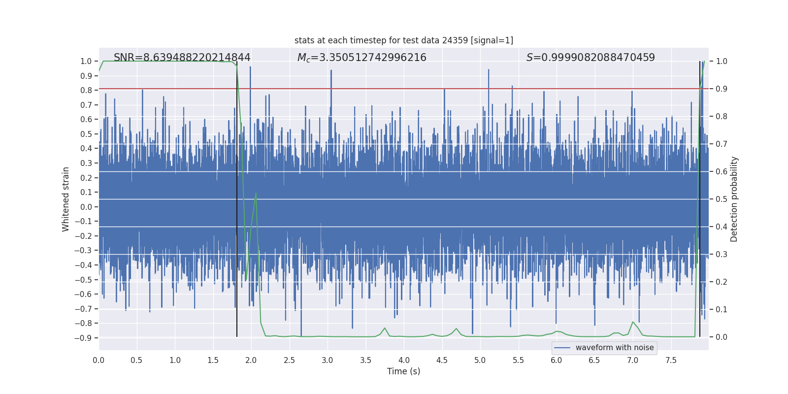Click the 0.0 tick on left strain axis
This screenshot has height=394, width=788.
86,207
